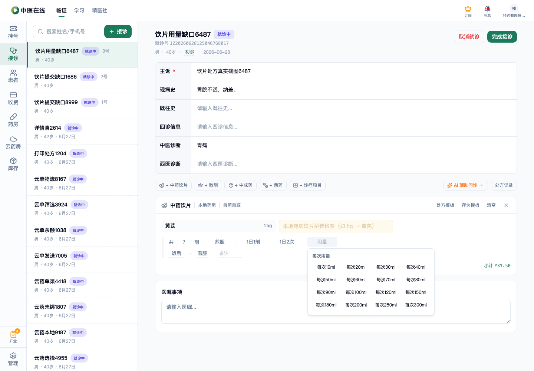Viewport: 534px width, 371px height.
Task: Open the 开业 checklist icon with badge
Action: click(13, 337)
